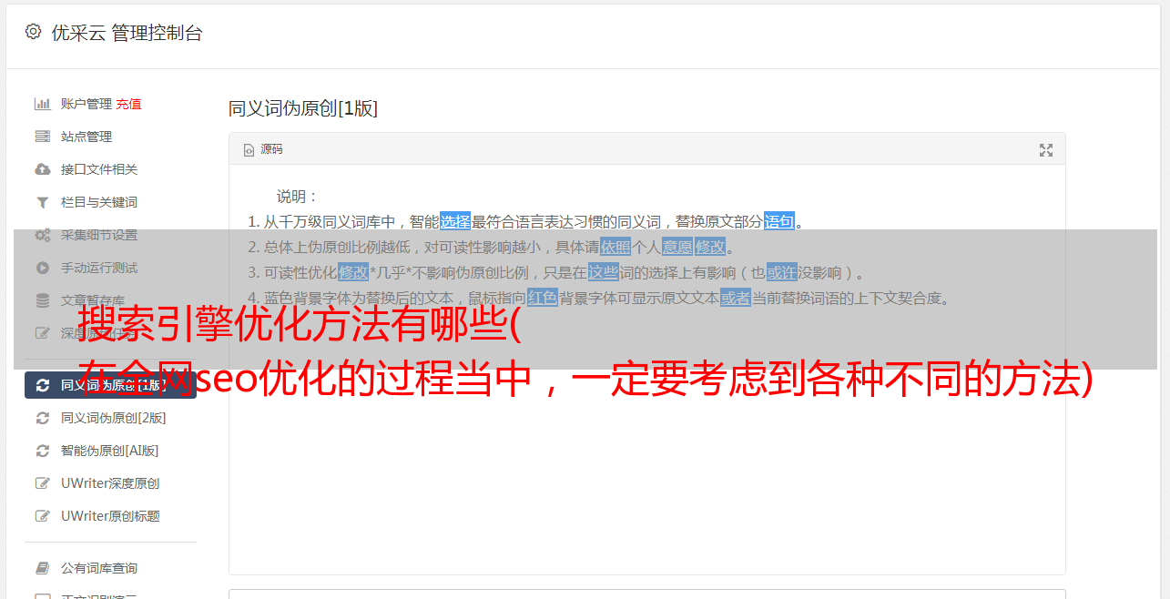This screenshot has width=1170, height=599.
Task: Click the 接口文件相关 cloud upload icon
Action: [x=42, y=169]
